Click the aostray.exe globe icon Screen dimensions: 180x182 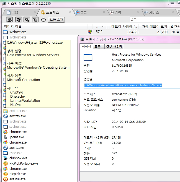coord(6,116)
